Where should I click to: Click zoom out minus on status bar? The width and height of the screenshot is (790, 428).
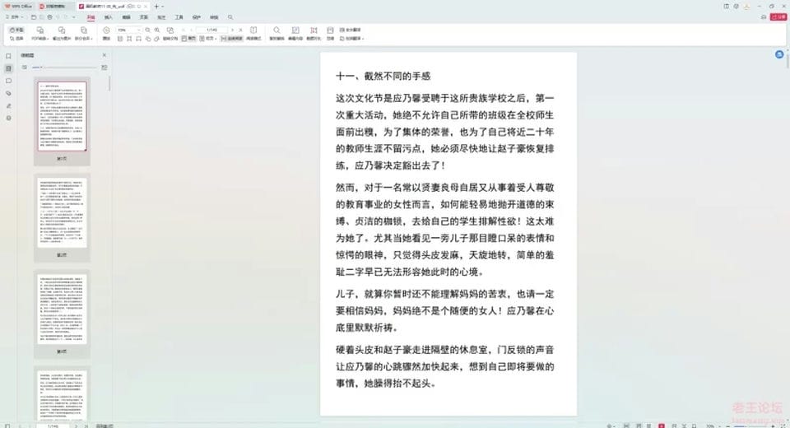(x=727, y=426)
